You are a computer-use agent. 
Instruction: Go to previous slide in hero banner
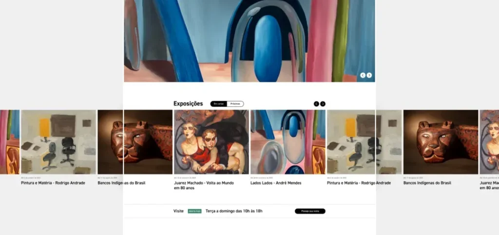pos(363,75)
